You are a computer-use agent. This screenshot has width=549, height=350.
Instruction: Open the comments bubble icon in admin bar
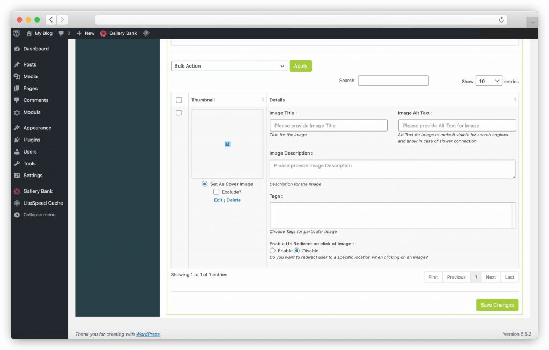pyautogui.click(x=62, y=33)
